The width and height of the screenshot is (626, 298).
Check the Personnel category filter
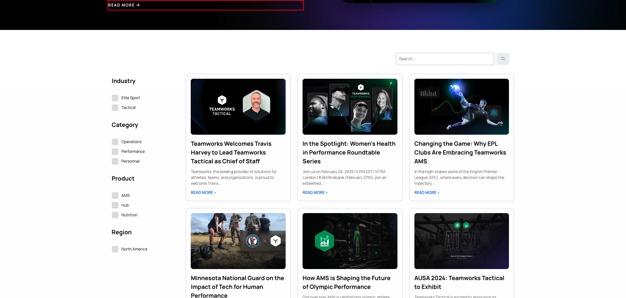pos(115,161)
